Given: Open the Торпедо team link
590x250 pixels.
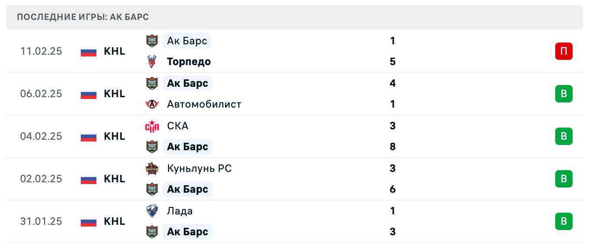Looking at the screenshot, I should tap(189, 62).
